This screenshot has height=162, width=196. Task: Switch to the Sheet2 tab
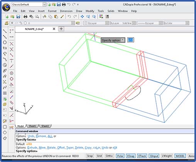pos(45,126)
